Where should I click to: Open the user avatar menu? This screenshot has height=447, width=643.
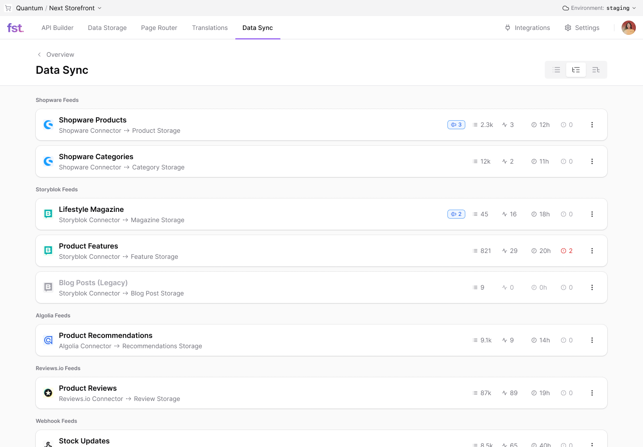pyautogui.click(x=629, y=28)
